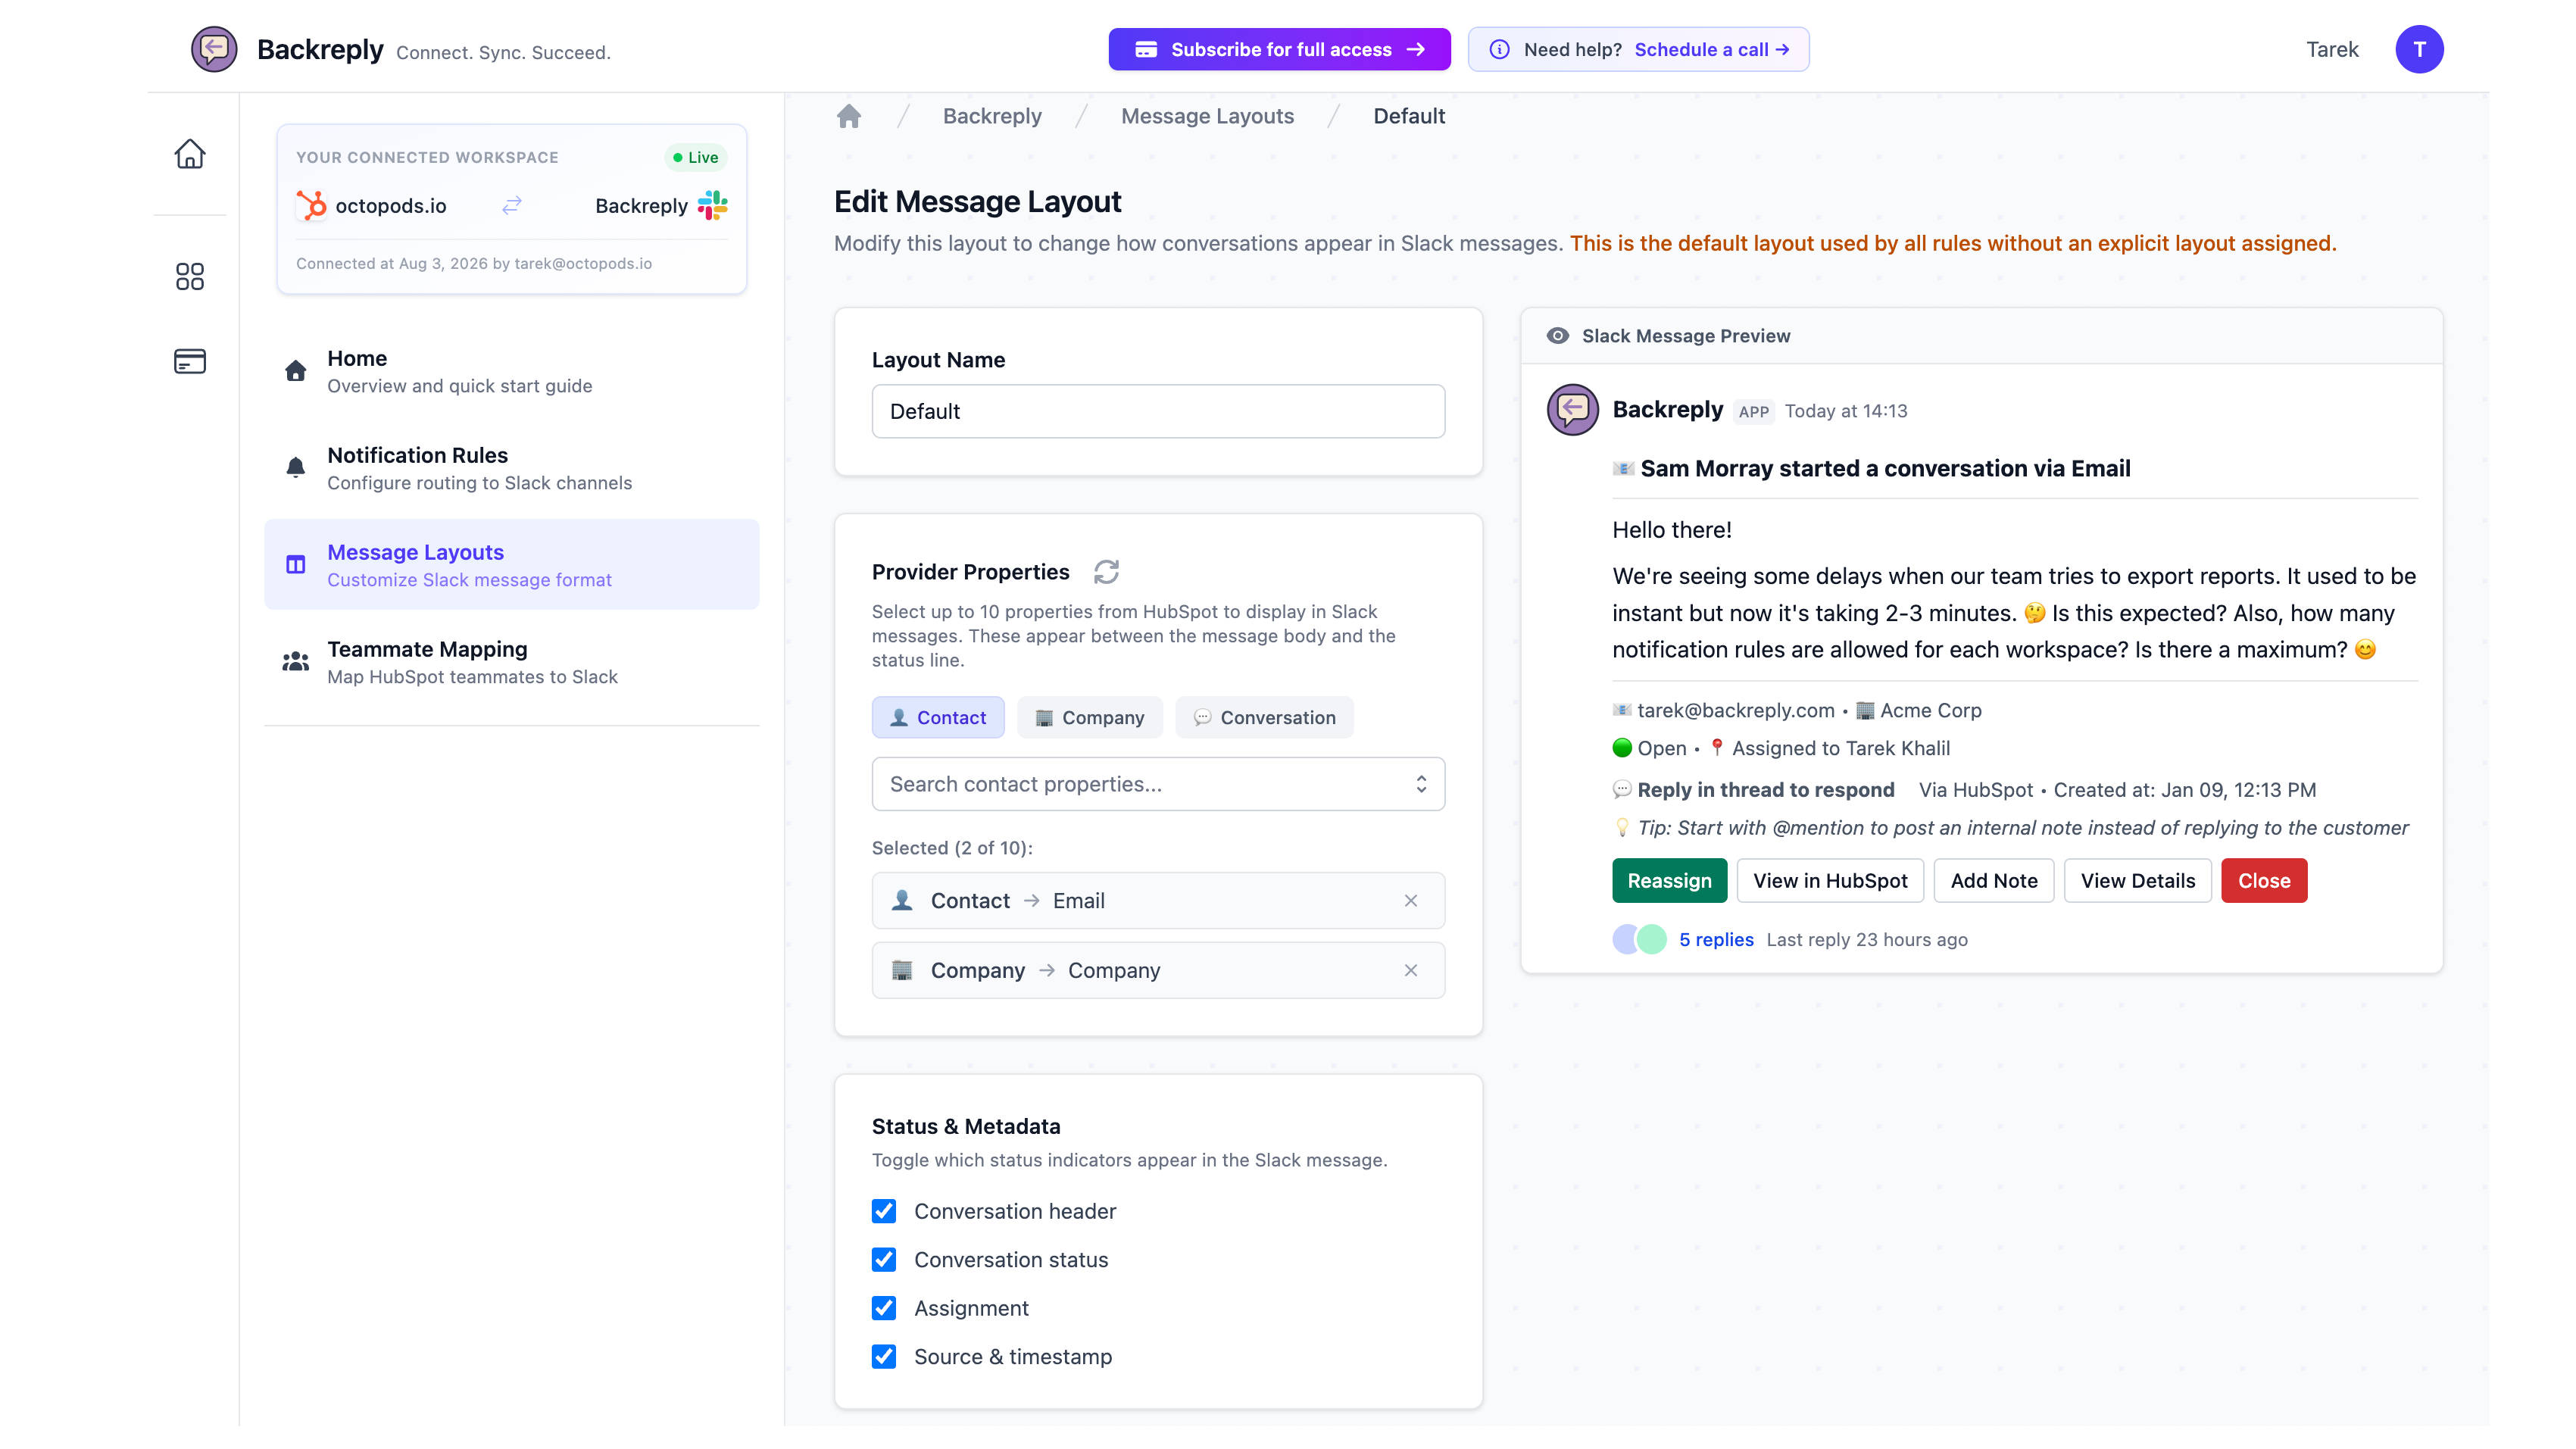Refresh provider properties with the sync icon
Screen dimensions: 2576x1449
[1106, 572]
